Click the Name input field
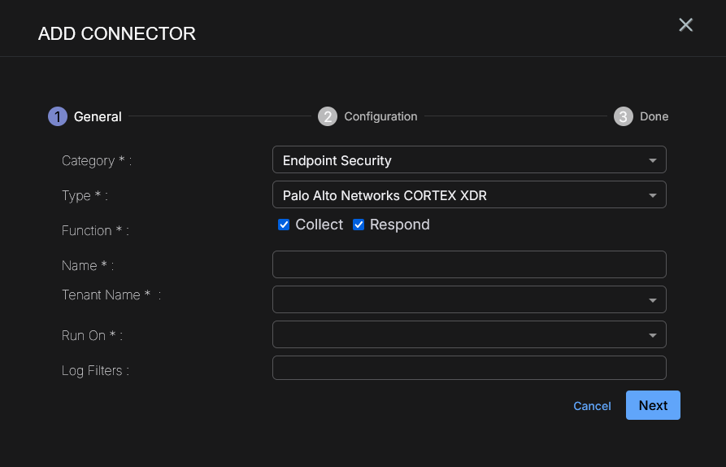Image resolution: width=726 pixels, height=467 pixels. point(469,264)
